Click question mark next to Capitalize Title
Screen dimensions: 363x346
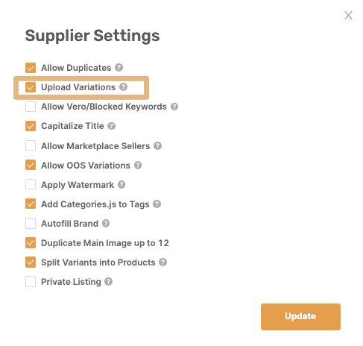111,126
